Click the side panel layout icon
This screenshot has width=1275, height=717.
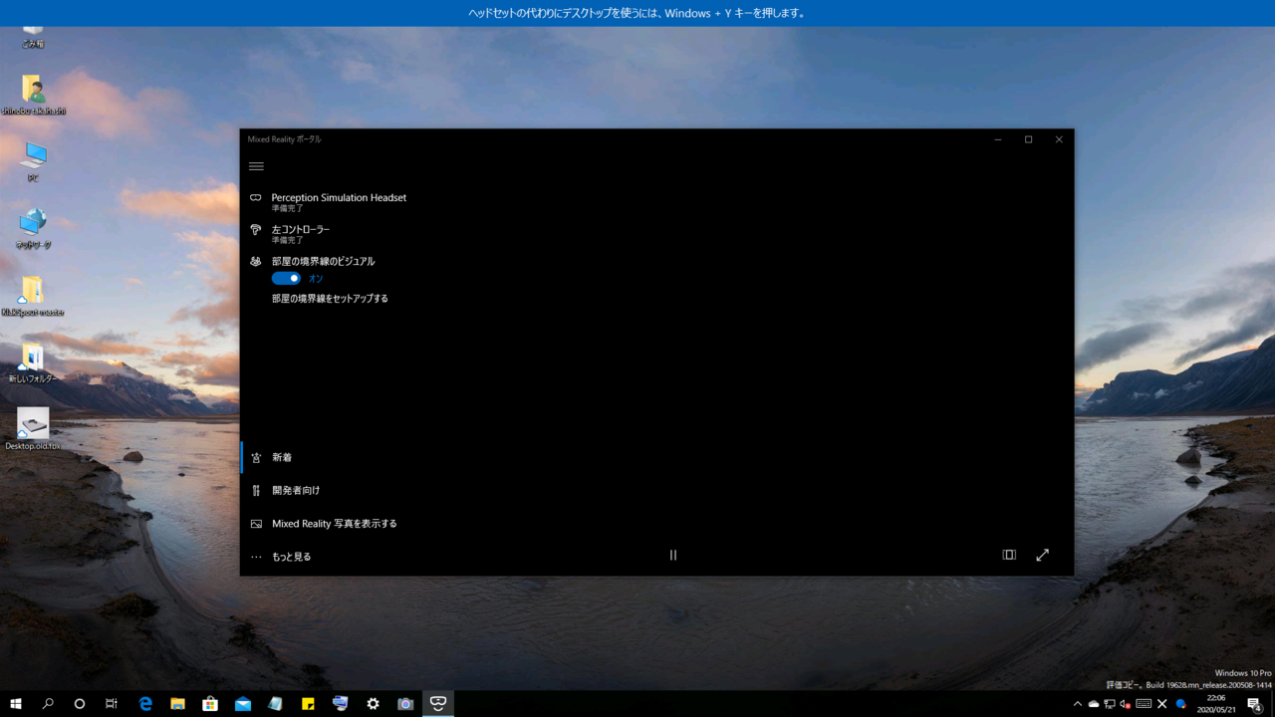click(1009, 555)
